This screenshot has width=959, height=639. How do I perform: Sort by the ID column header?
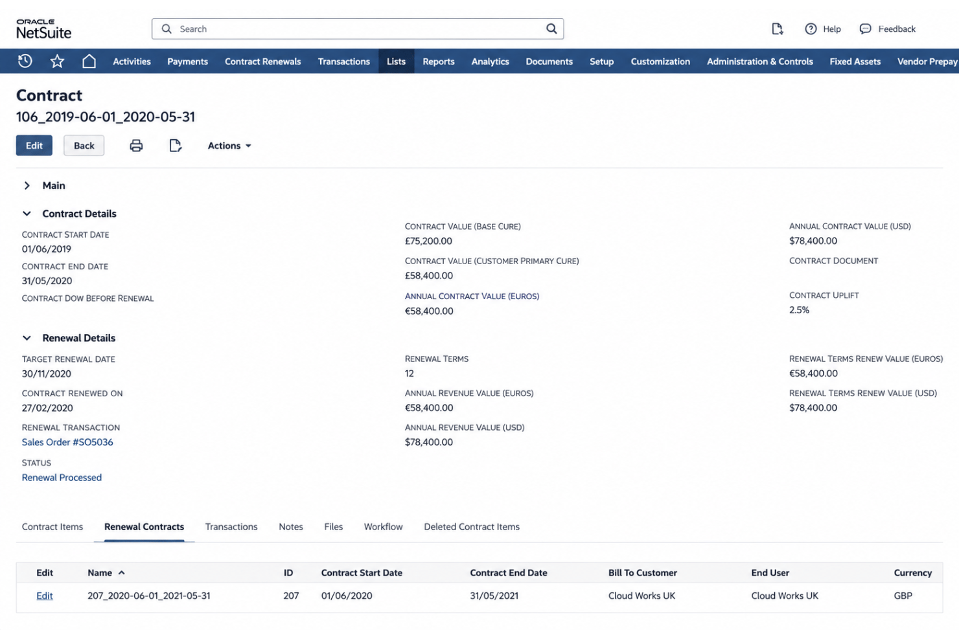click(x=288, y=572)
